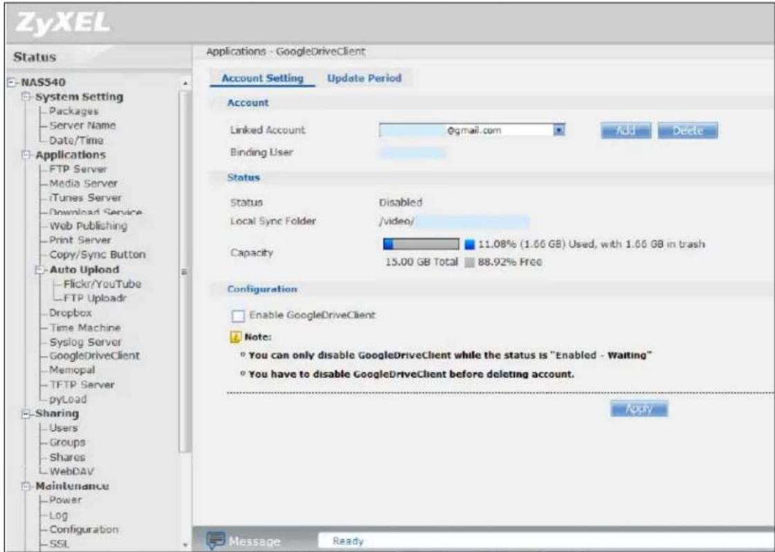Open Media Server application
775x552 pixels.
pyautogui.click(x=83, y=183)
